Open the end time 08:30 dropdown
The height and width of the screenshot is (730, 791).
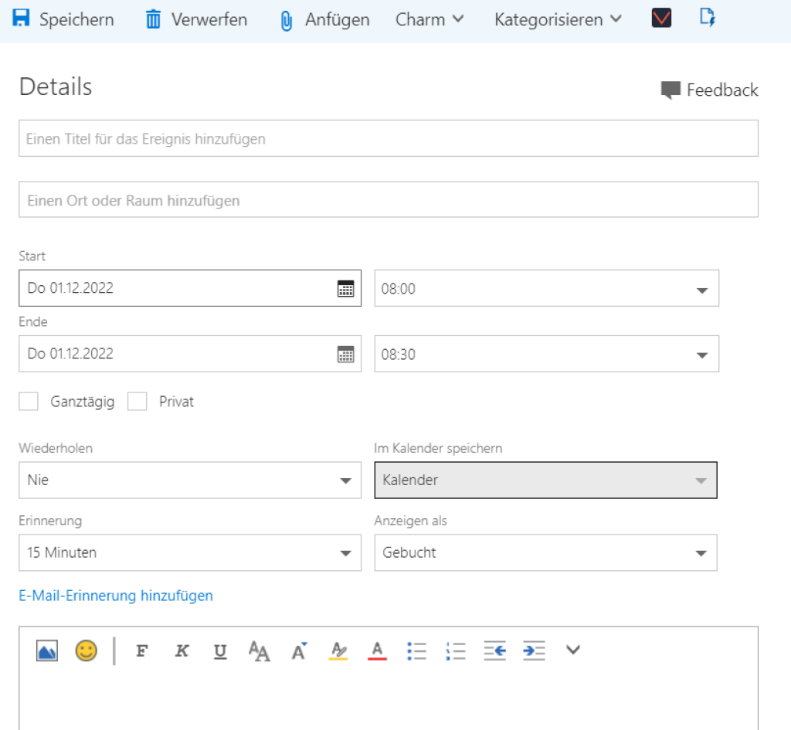546,354
